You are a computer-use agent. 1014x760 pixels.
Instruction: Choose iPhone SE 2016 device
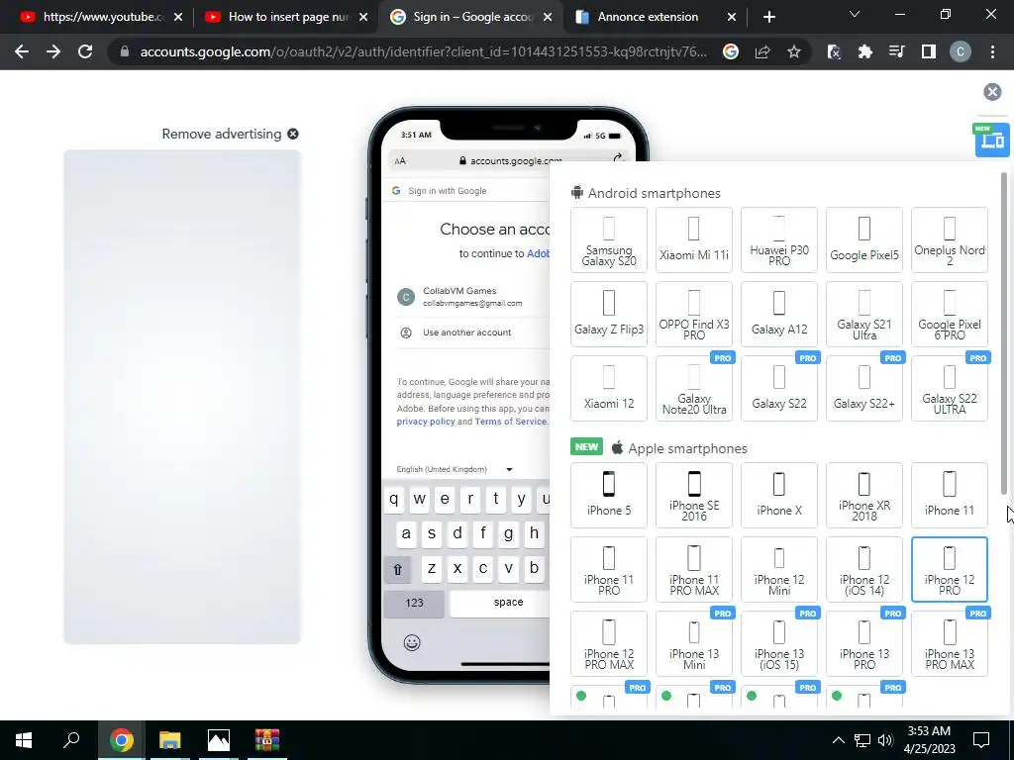[694, 495]
